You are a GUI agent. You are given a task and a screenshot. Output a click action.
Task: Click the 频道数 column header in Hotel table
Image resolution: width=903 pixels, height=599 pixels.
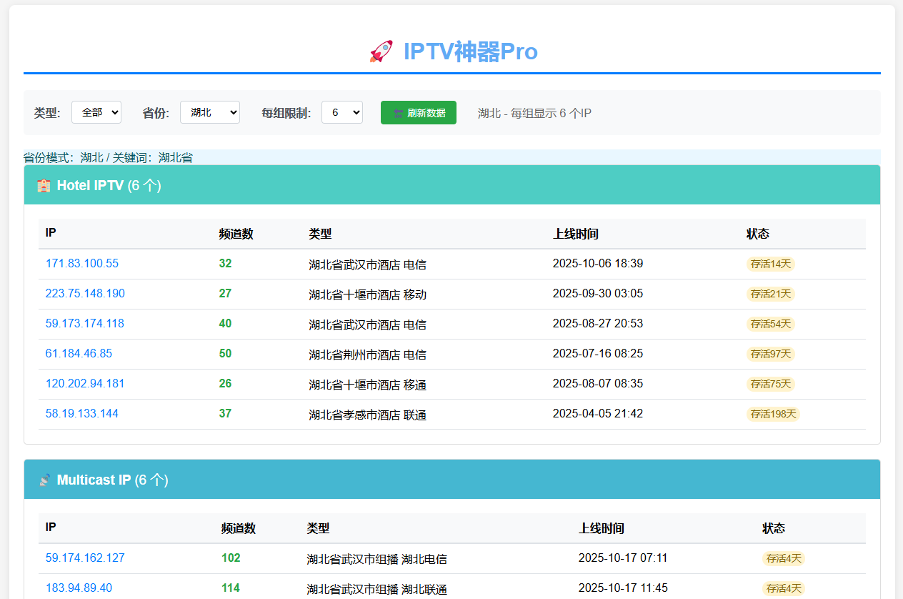point(236,234)
